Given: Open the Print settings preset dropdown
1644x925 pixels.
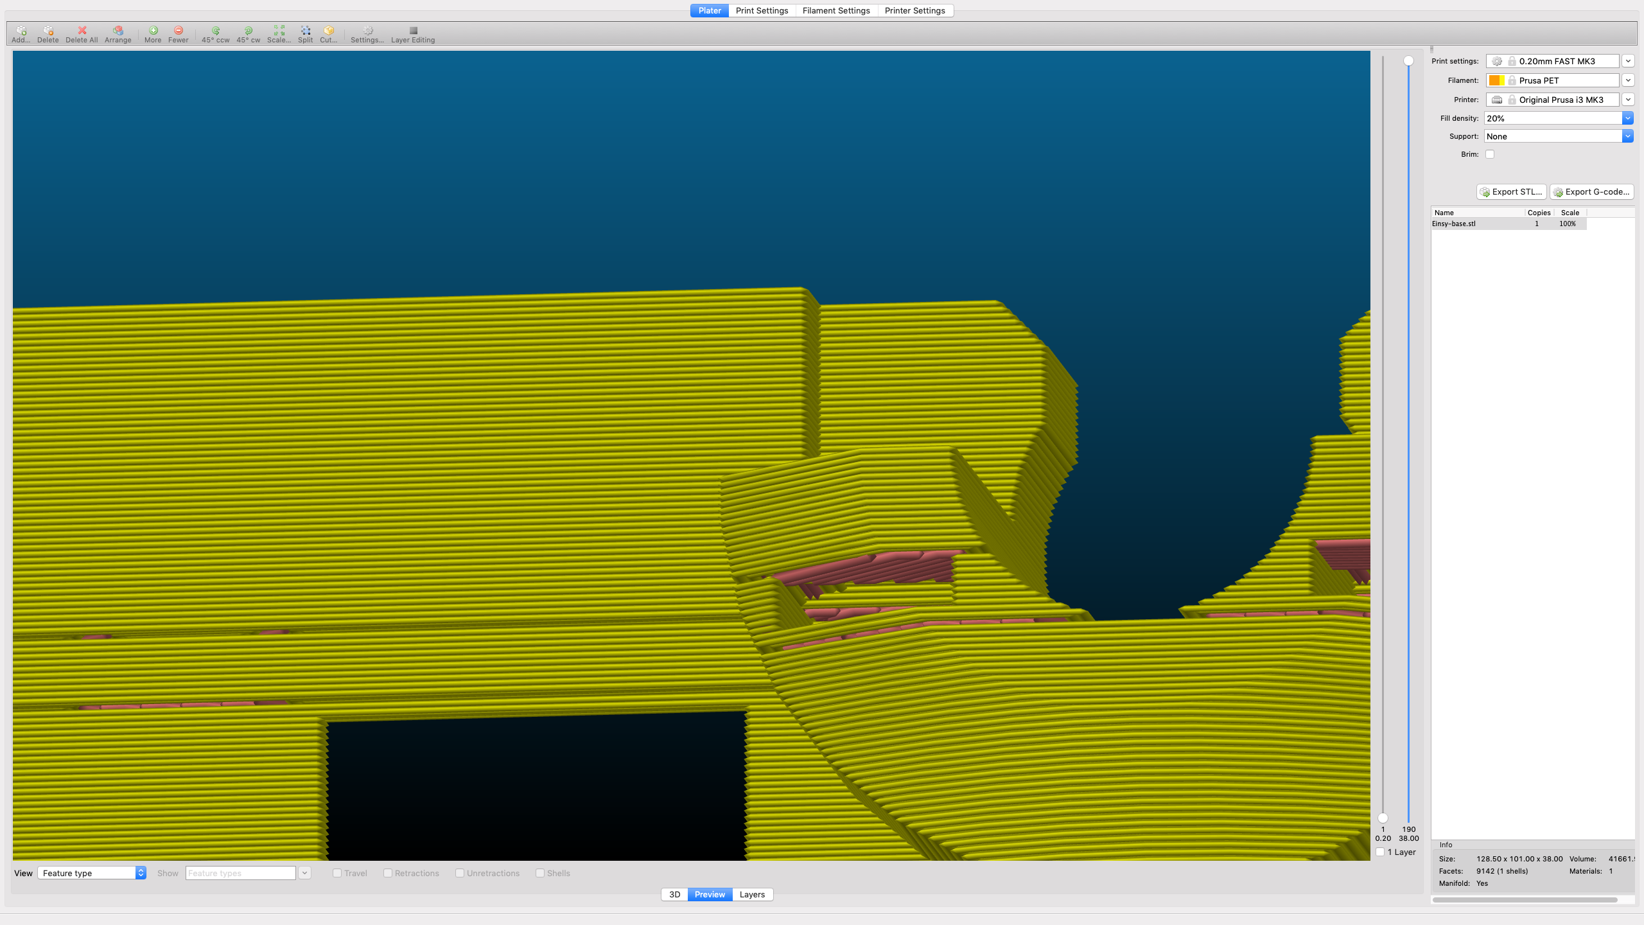Looking at the screenshot, I should (x=1628, y=61).
